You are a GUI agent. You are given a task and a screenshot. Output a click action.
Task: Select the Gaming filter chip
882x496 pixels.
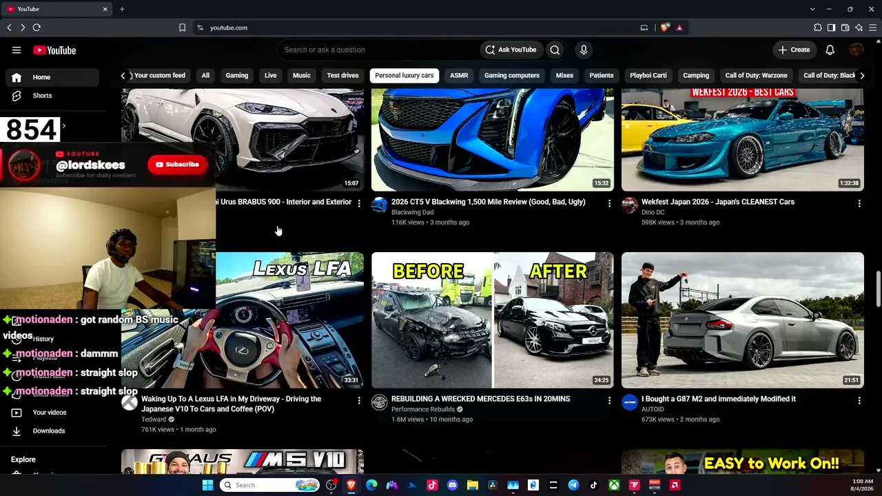237,75
